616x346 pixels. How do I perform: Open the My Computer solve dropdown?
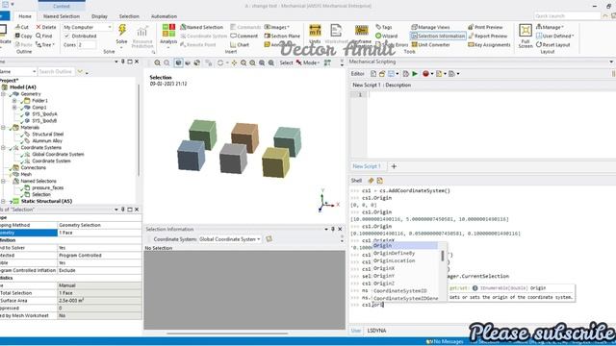[88, 27]
